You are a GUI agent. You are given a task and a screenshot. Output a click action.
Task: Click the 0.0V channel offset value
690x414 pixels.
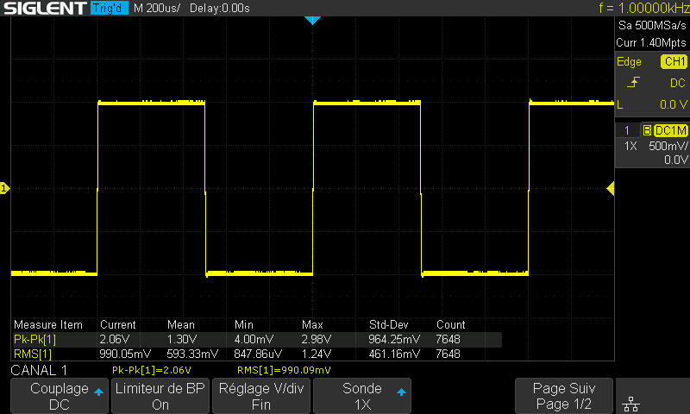click(676, 160)
